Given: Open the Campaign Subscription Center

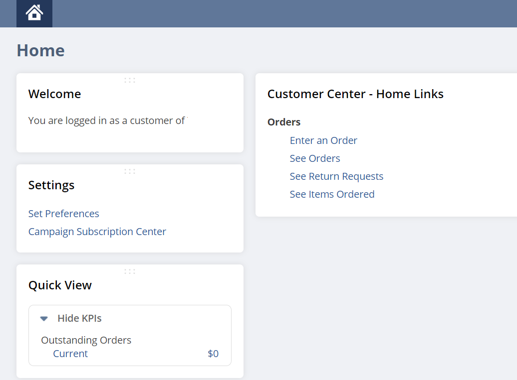Looking at the screenshot, I should pos(97,231).
